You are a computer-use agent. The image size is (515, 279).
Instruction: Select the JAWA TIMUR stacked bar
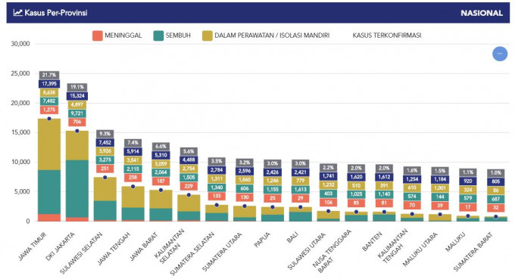coord(49,170)
